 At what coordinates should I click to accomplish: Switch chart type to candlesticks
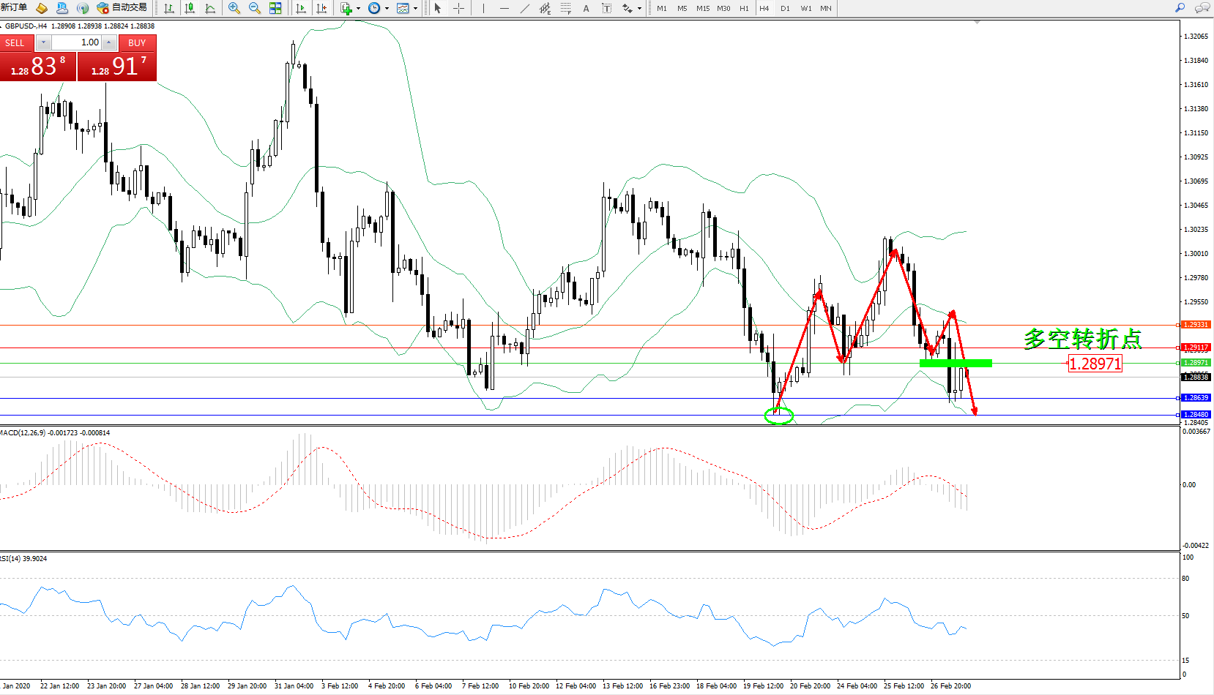(190, 8)
